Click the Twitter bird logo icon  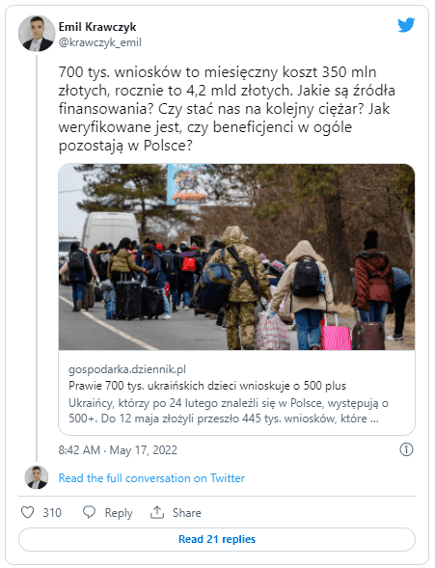point(406,25)
